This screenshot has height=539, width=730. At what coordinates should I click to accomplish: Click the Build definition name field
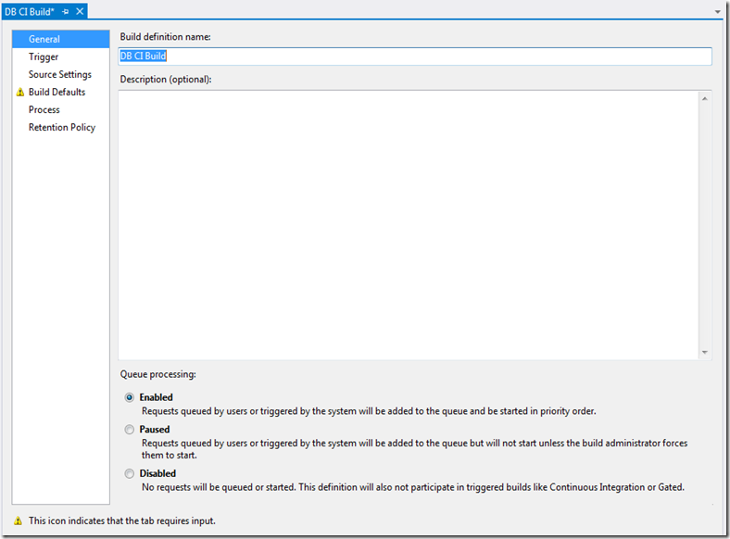[415, 56]
